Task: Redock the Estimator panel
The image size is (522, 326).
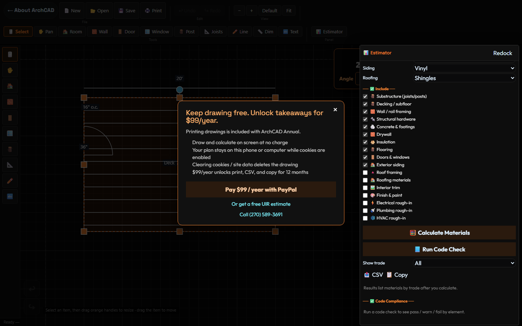Action: 503,53
